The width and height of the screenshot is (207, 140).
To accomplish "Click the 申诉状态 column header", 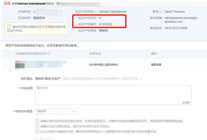I will 95,53.
